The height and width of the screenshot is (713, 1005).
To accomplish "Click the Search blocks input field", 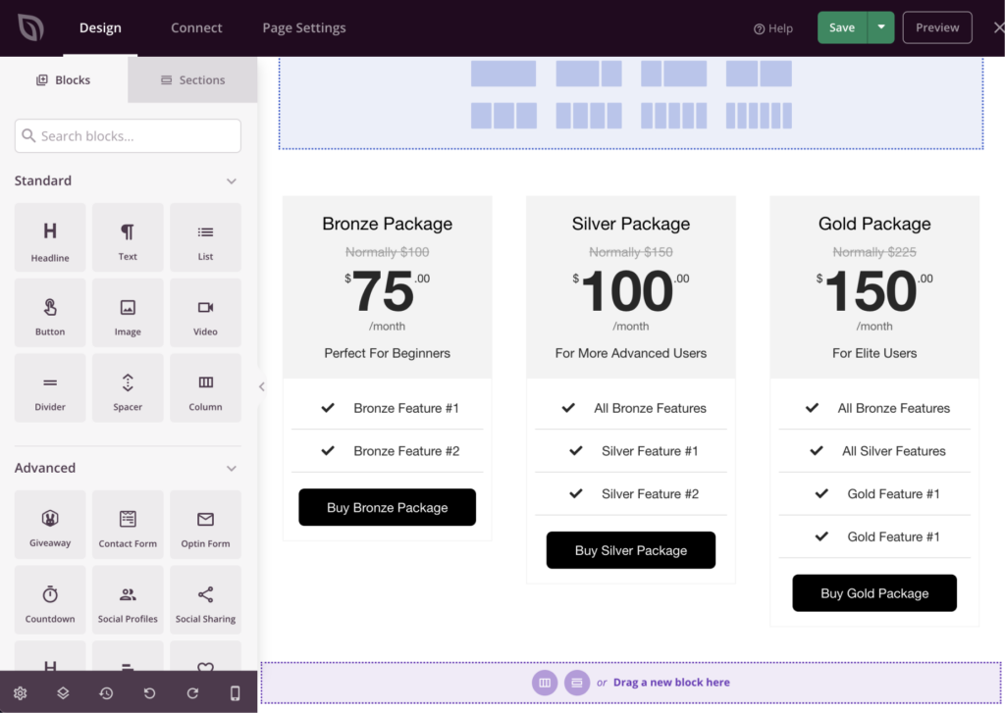I will pos(128,136).
